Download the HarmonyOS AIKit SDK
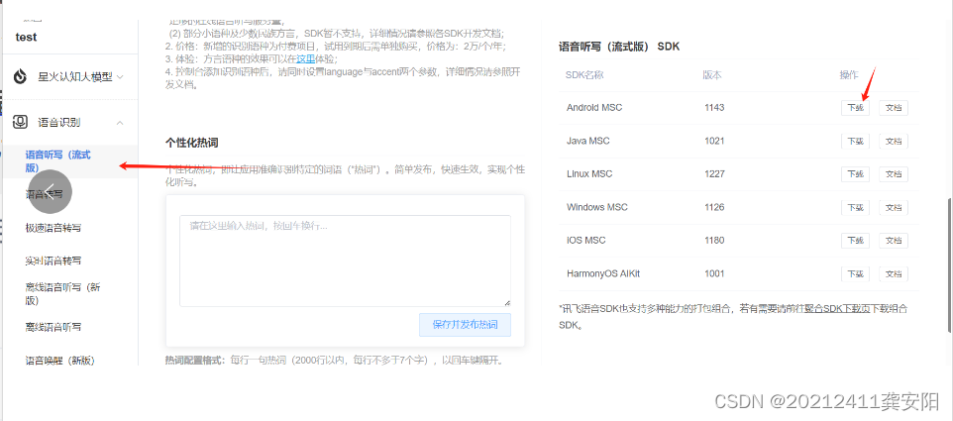The height and width of the screenshot is (421, 953). point(855,273)
